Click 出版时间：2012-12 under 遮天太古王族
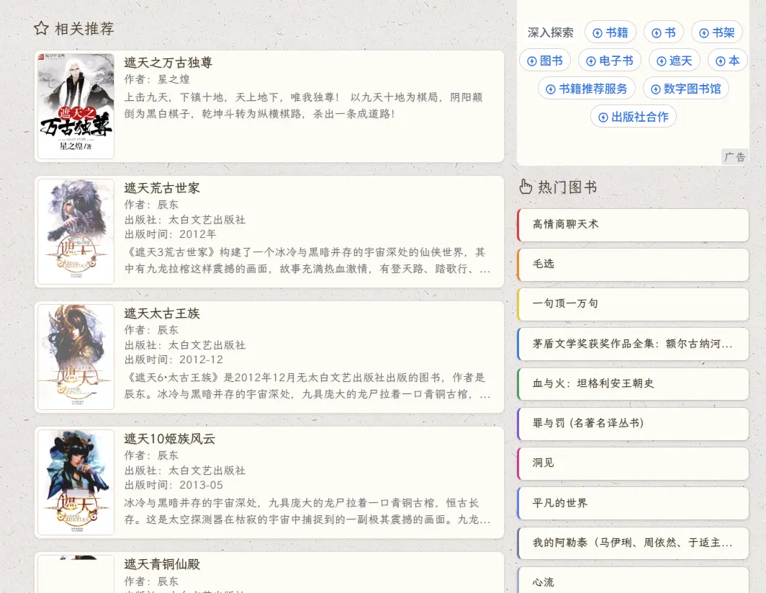This screenshot has height=593, width=766. [174, 360]
